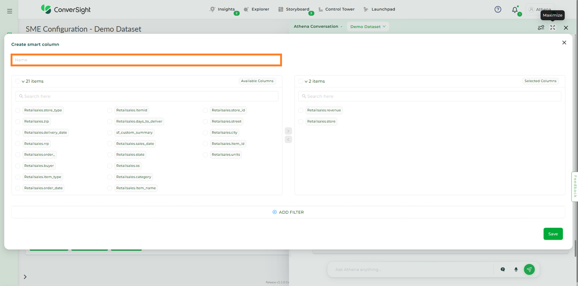
Task: Select the Retailsales.revenue checkbox
Action: 301,110
